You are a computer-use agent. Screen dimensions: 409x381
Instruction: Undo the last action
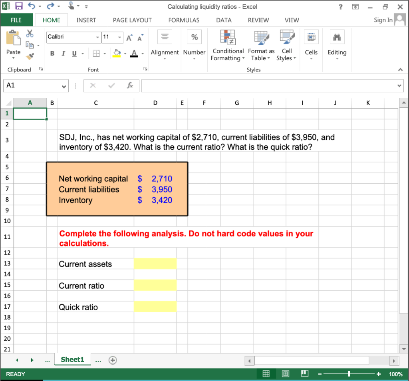coord(31,6)
